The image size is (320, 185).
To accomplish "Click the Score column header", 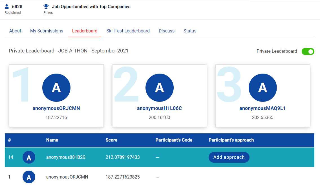I will tap(111, 140).
